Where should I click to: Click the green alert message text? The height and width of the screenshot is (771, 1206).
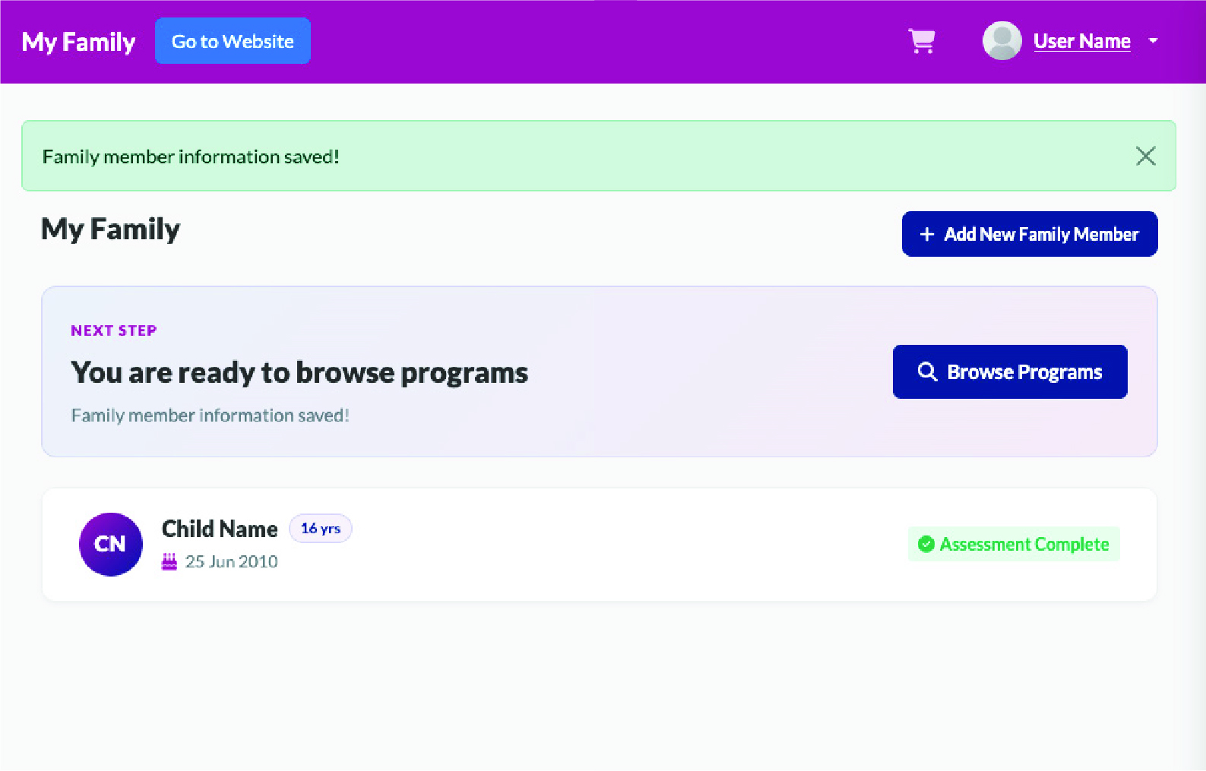(x=191, y=156)
